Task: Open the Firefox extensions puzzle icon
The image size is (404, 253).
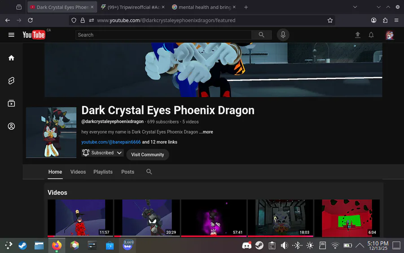Action: (385, 20)
